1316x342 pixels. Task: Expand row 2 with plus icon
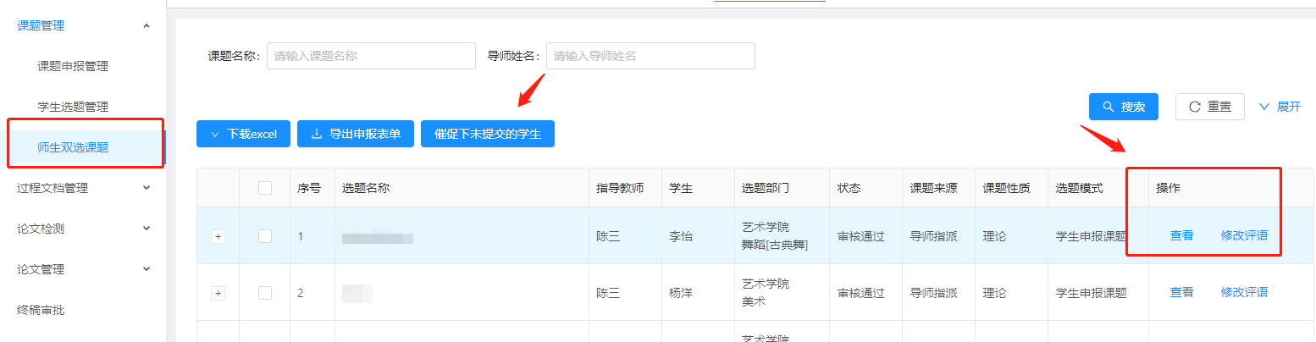pyautogui.click(x=218, y=293)
